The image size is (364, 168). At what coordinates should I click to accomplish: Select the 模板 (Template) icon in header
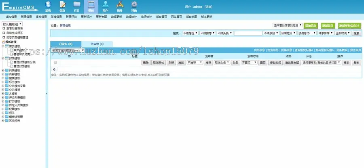[x=91, y=6]
